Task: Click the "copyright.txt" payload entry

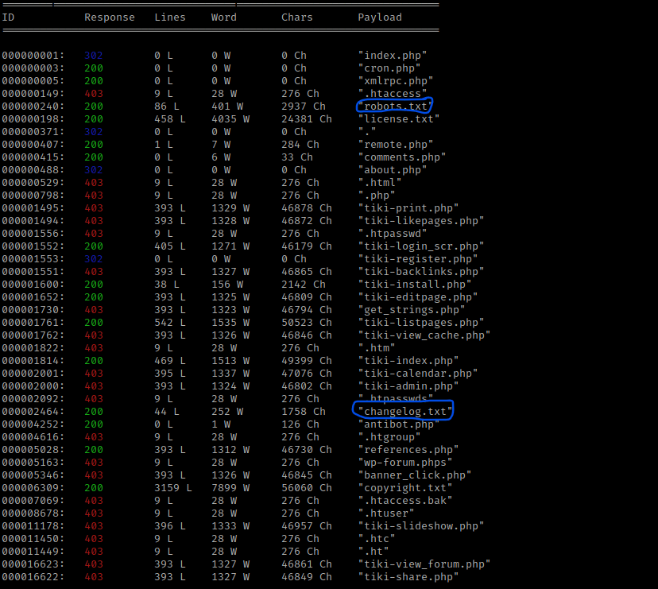Action: [404, 487]
